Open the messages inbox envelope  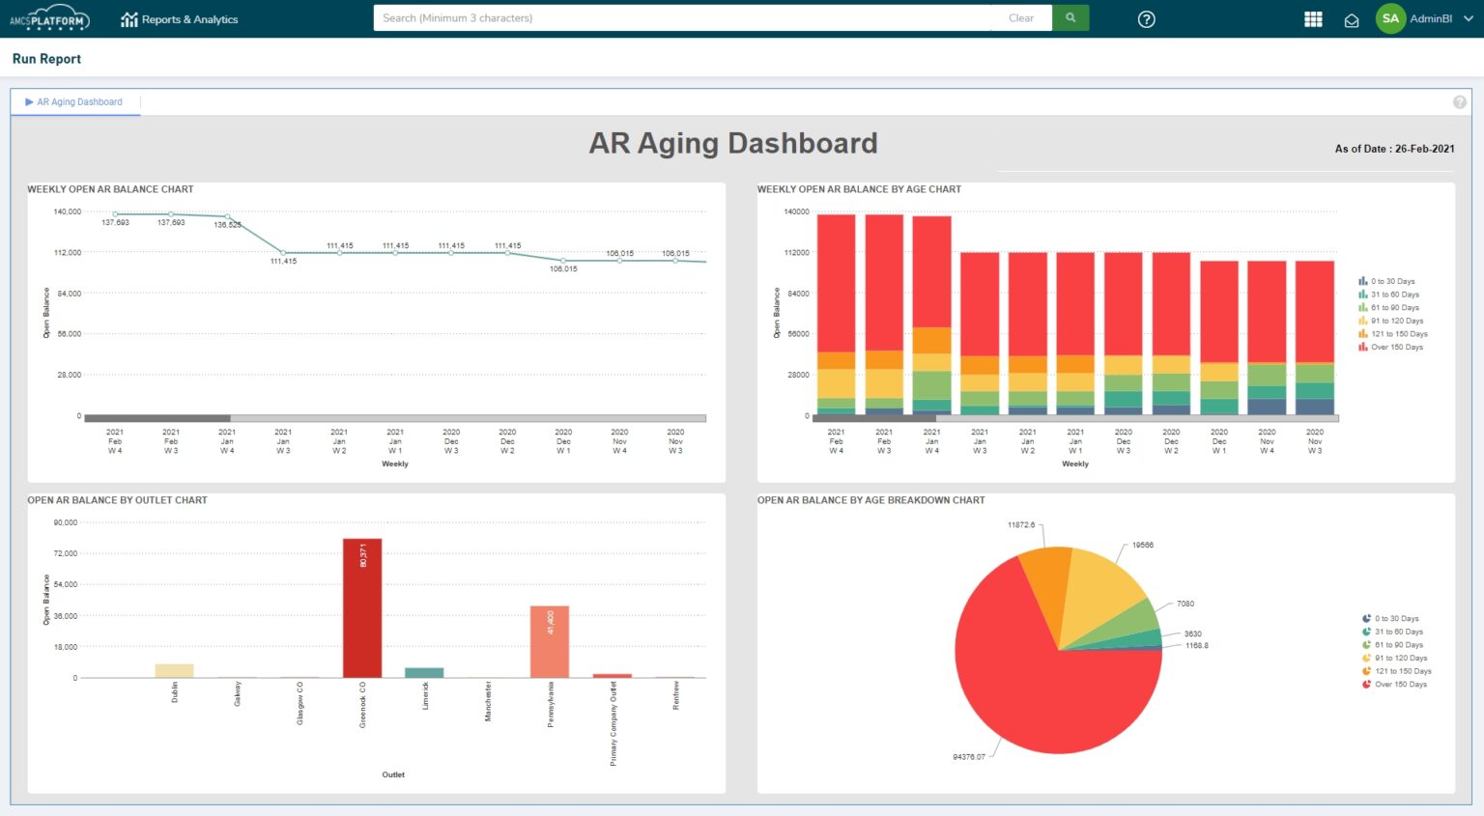[1352, 18]
